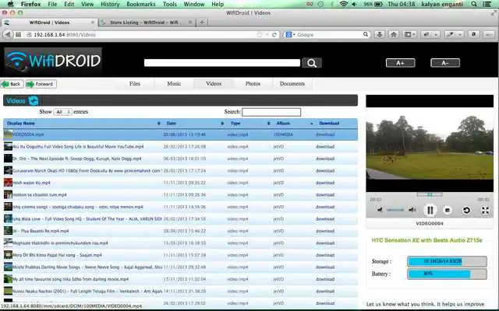Click thumbnail of Hosh walon Ko.mp4
Viewport: 499px width, 311px height.
pyautogui.click(x=9, y=183)
